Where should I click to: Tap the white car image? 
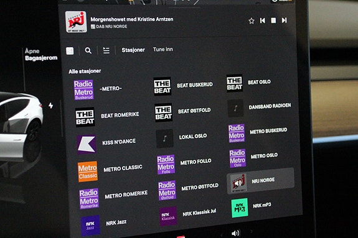coord(21,127)
